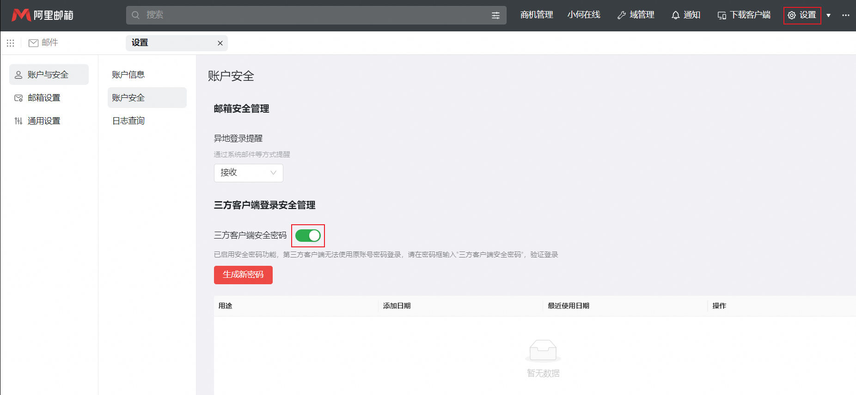Open 通知 bell notifications

point(686,15)
